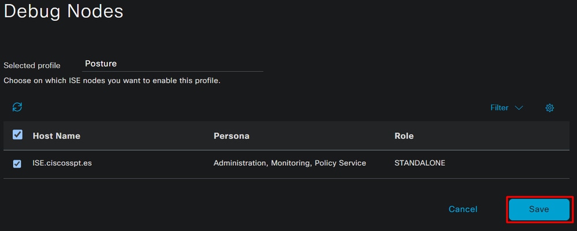Image resolution: width=577 pixels, height=231 pixels.
Task: Refresh the debug nodes list
Action: point(17,107)
